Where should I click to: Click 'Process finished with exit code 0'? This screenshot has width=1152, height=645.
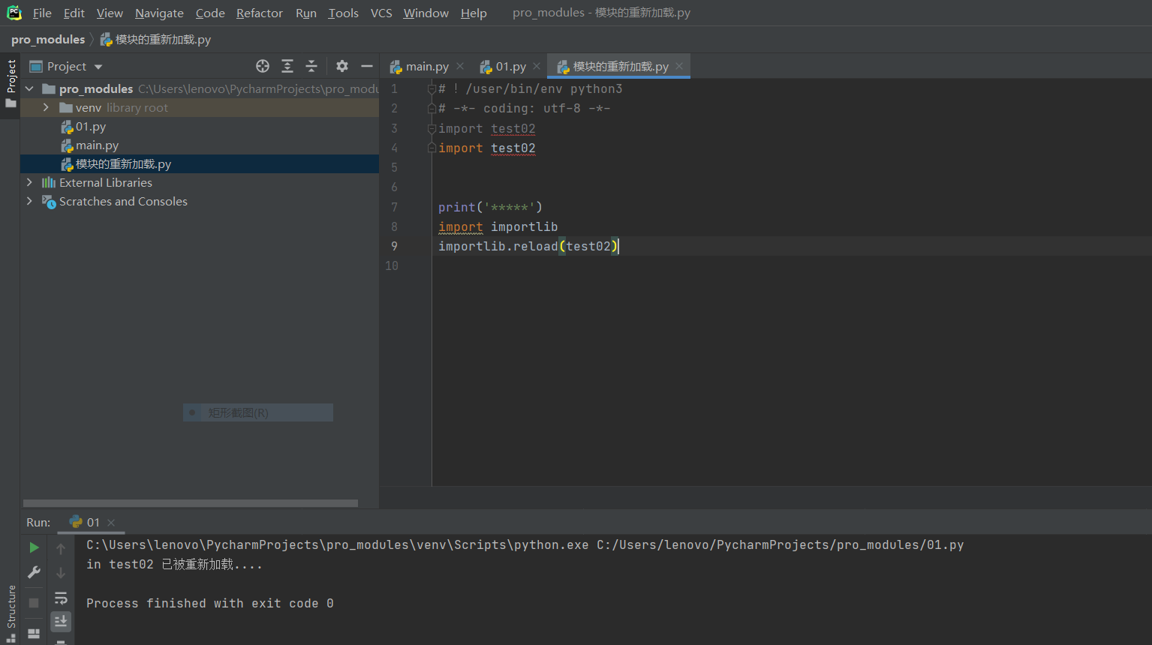(x=210, y=604)
